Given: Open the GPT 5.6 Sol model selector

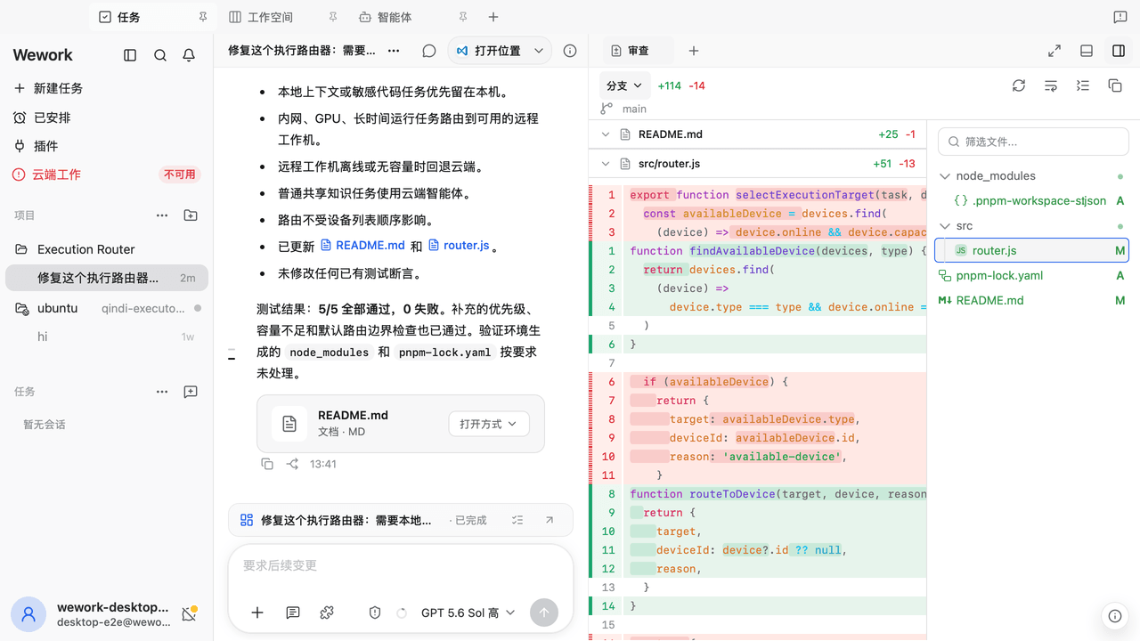Looking at the screenshot, I should click(x=468, y=613).
